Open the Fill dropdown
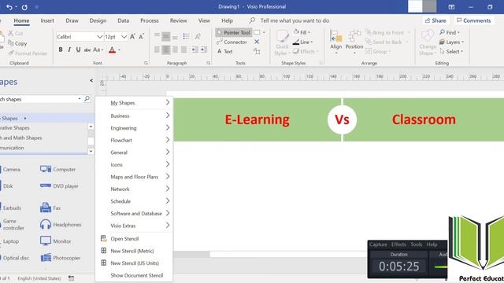The height and width of the screenshot is (283, 504). click(x=302, y=32)
